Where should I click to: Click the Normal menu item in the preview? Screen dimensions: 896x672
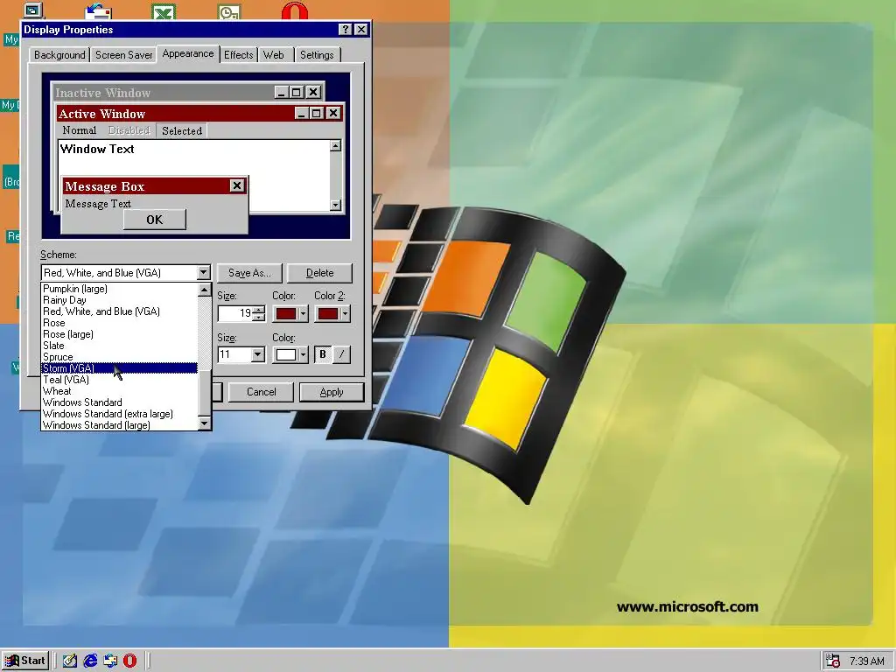pos(80,130)
